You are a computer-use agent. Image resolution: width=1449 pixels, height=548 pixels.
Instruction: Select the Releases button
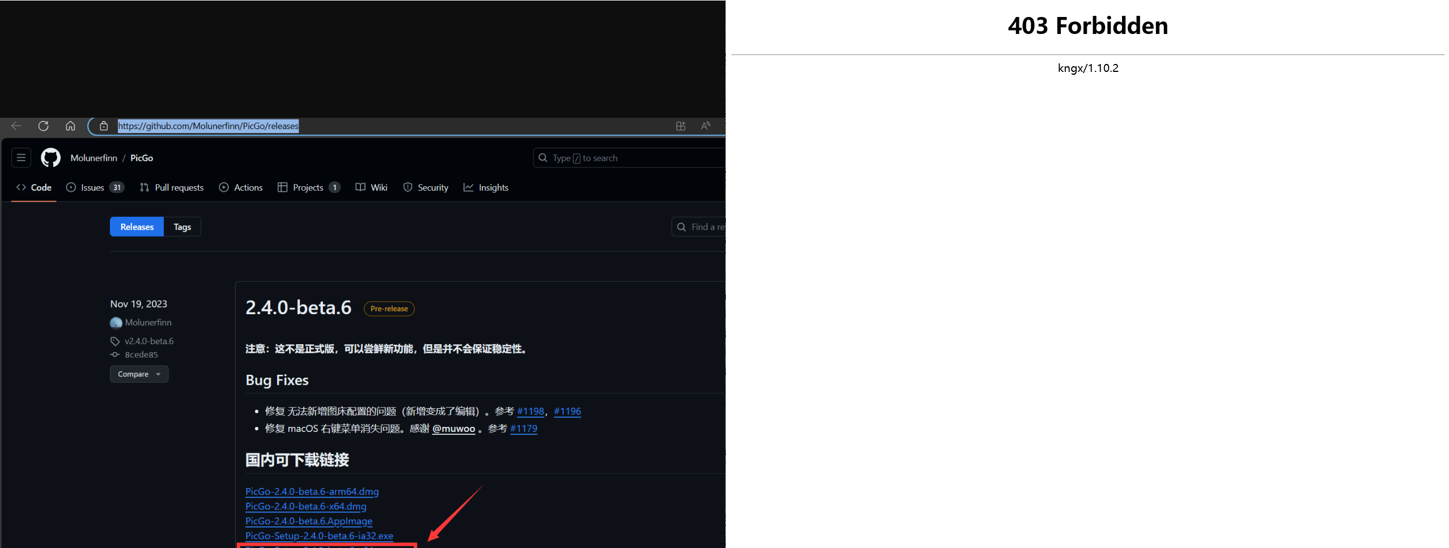(x=137, y=227)
